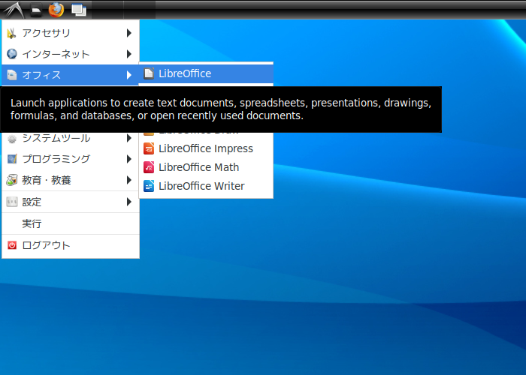Select ログアウト to log out
This screenshot has height=375, width=526.
coord(71,245)
